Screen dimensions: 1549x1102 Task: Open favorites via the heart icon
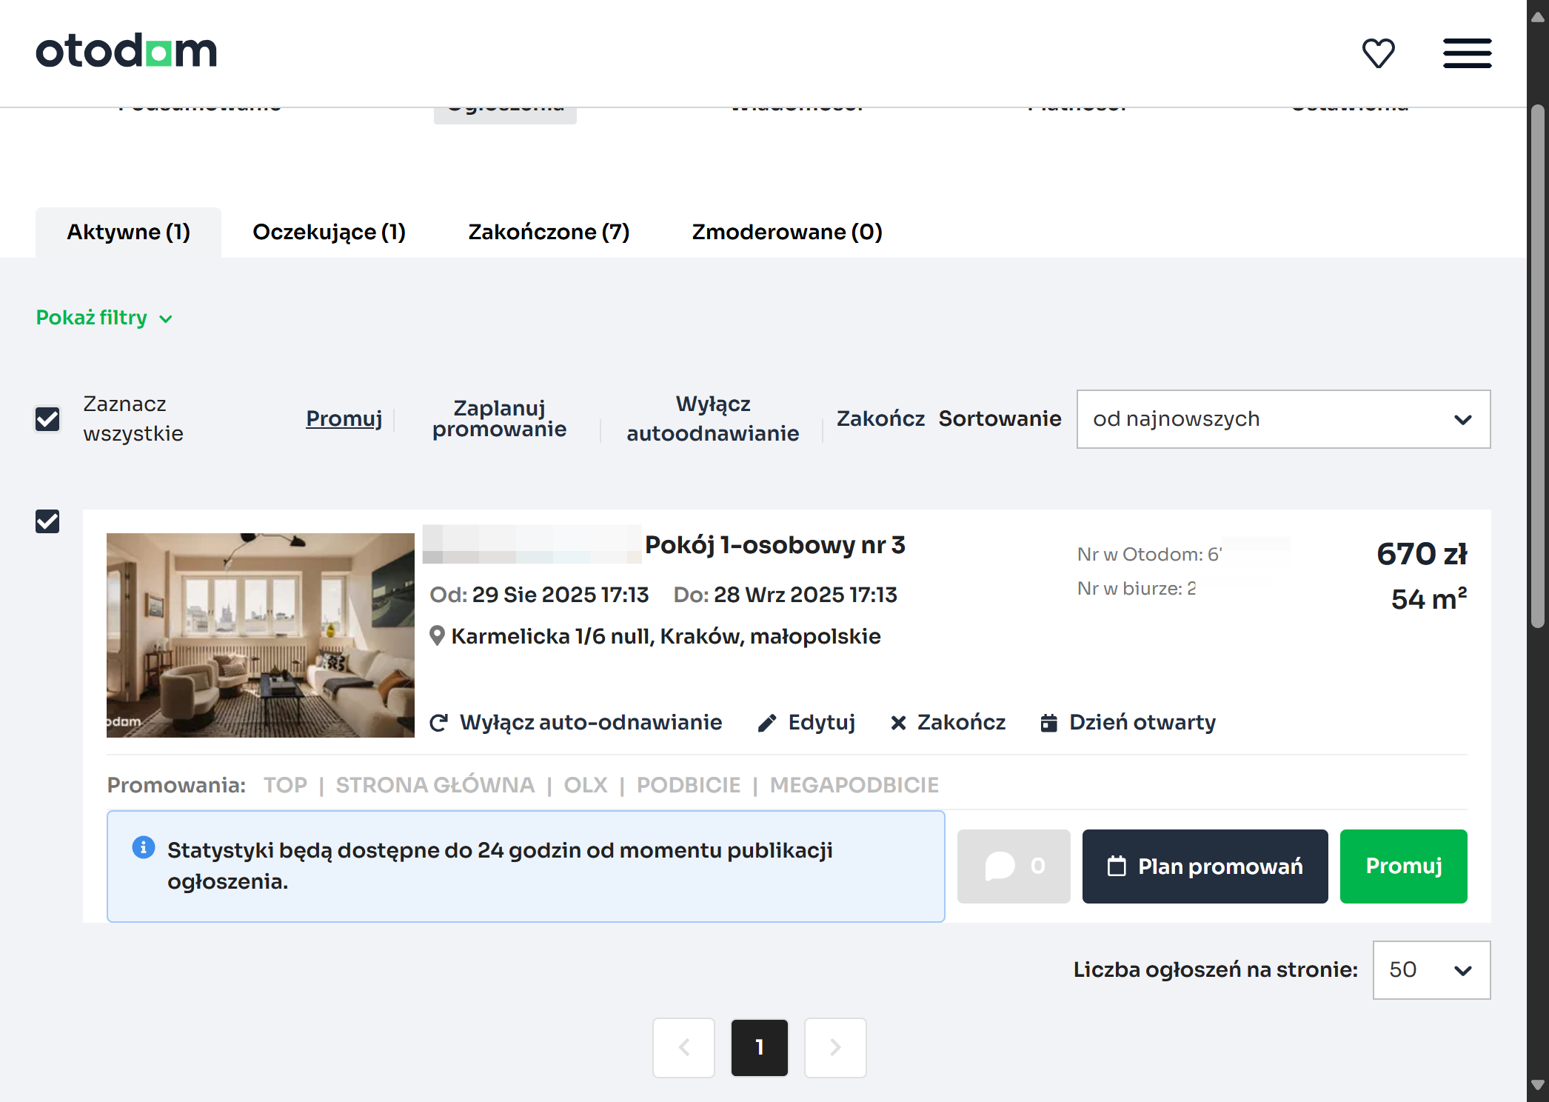[1378, 53]
